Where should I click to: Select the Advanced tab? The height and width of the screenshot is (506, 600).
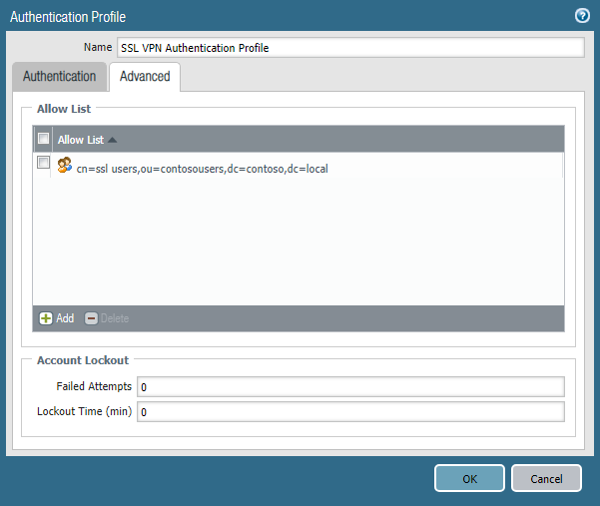[145, 77]
